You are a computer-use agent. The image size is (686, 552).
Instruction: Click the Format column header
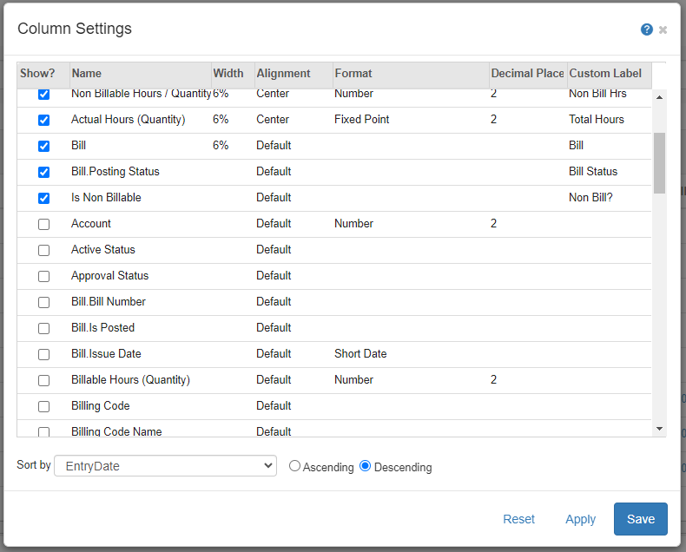click(x=411, y=74)
